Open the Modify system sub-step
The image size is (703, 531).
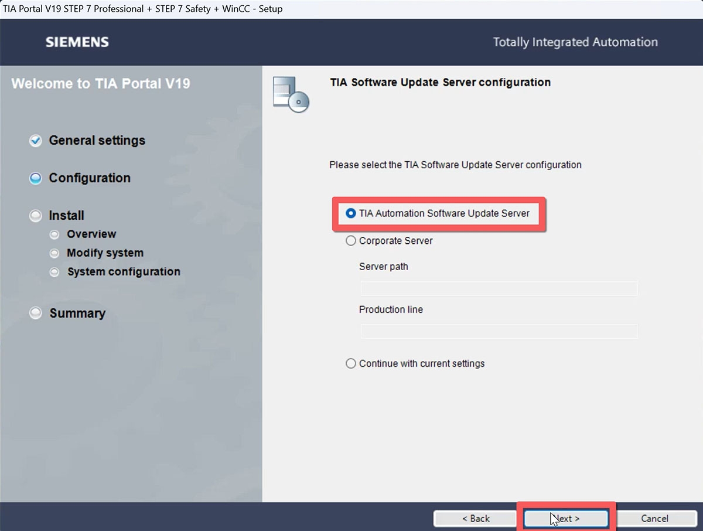tap(105, 253)
